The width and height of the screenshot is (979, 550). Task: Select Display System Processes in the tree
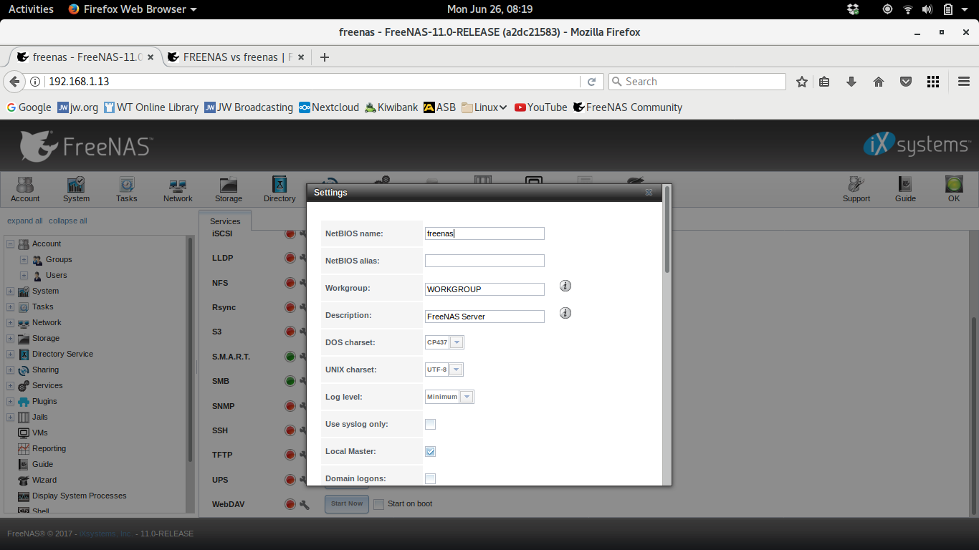pyautogui.click(x=79, y=496)
